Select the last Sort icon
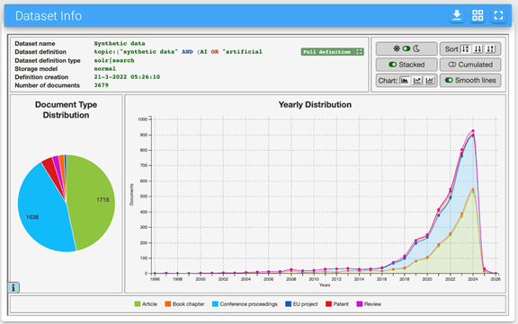Screen dimensions: 518x324 [491, 49]
